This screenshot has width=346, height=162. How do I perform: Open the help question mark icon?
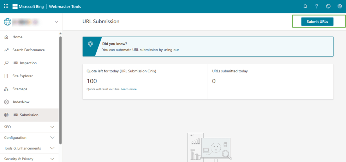coord(317,6)
